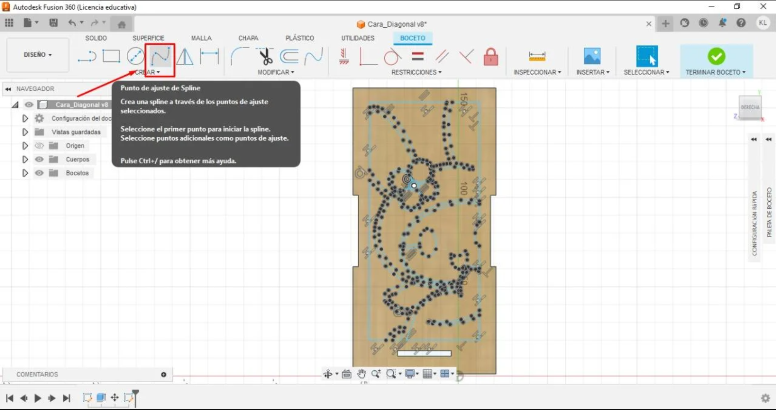
Task: Click the Select tool icon
Action: [x=647, y=56]
